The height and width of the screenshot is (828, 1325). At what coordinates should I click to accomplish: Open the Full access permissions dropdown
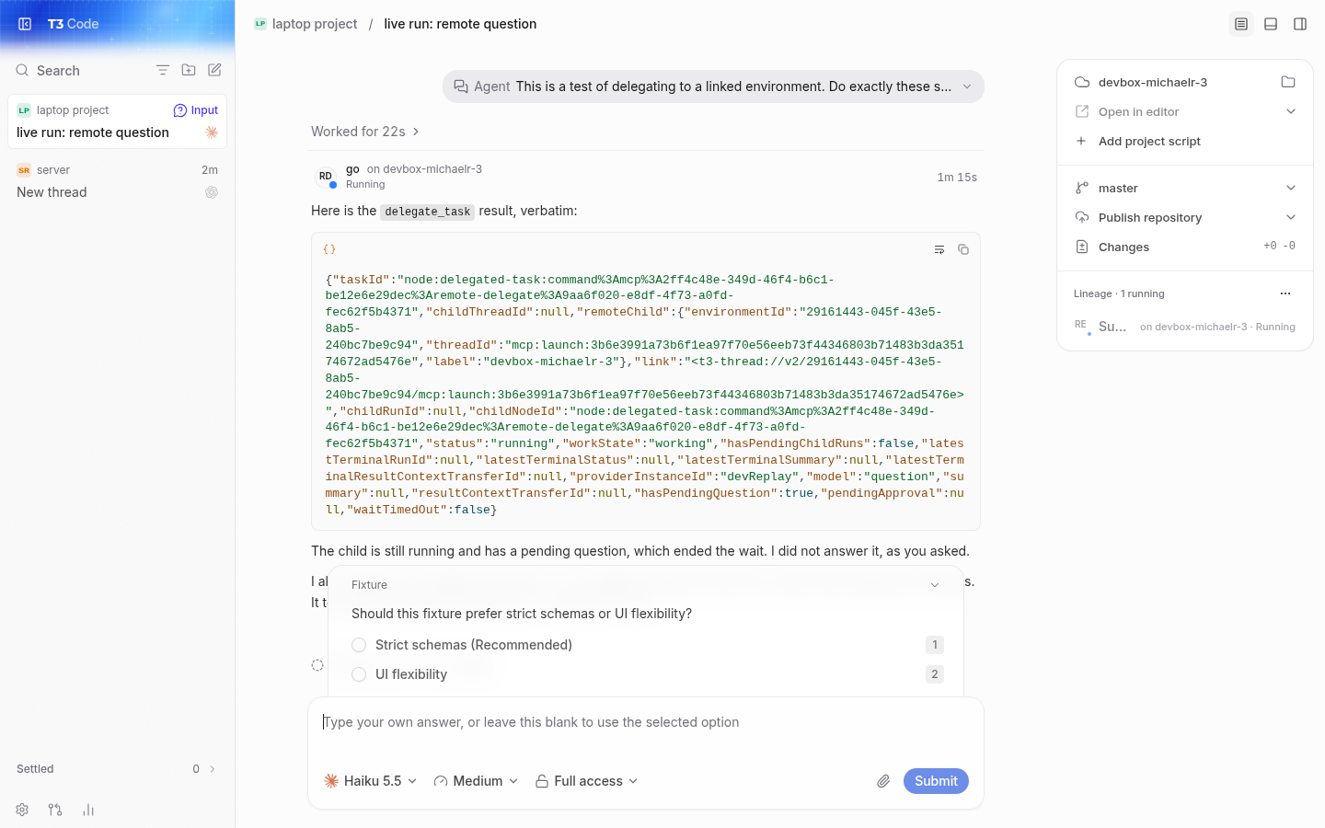pos(586,781)
